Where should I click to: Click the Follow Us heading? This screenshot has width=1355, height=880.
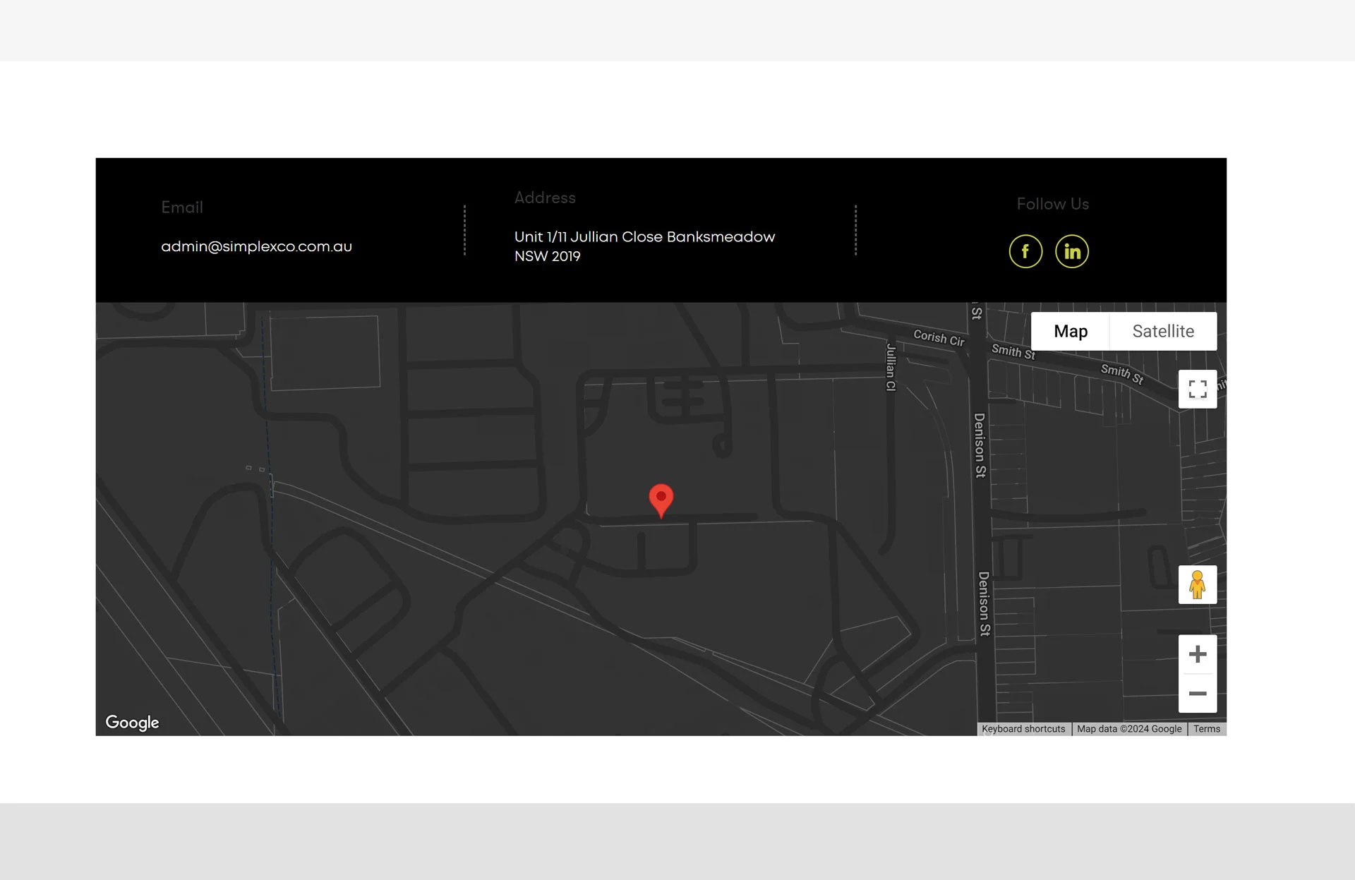pyautogui.click(x=1052, y=204)
